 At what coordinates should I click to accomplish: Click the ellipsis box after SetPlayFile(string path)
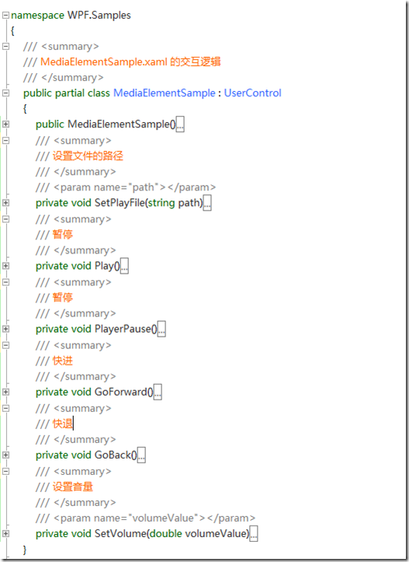(207, 203)
